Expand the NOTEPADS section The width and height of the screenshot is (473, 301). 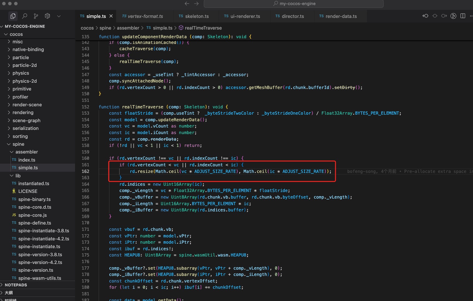coord(16,285)
